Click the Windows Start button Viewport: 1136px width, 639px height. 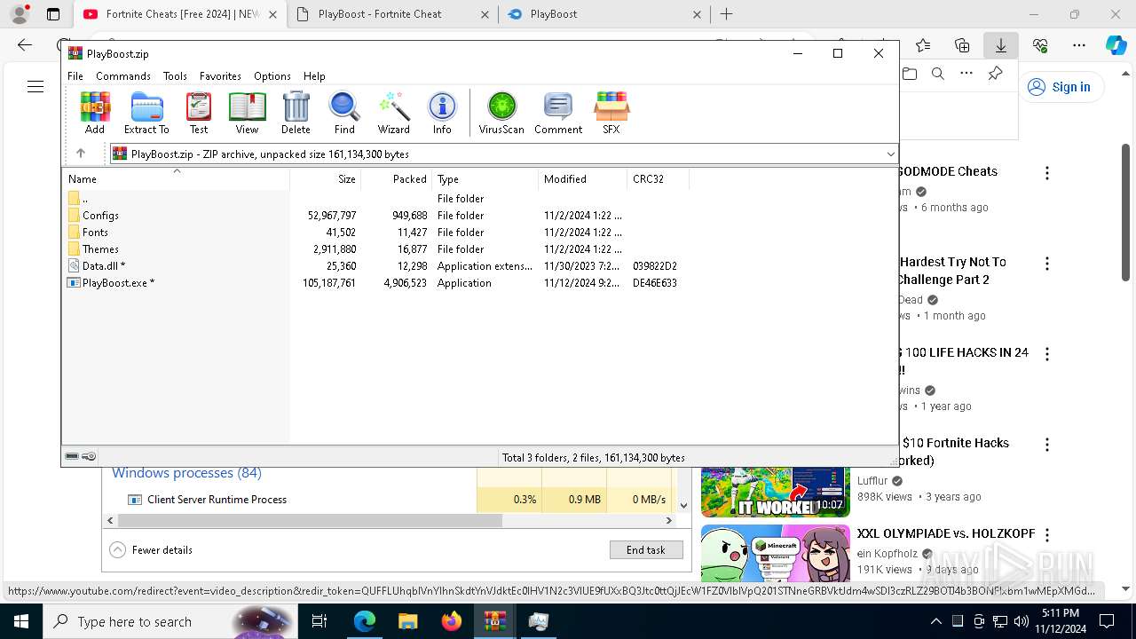[20, 621]
